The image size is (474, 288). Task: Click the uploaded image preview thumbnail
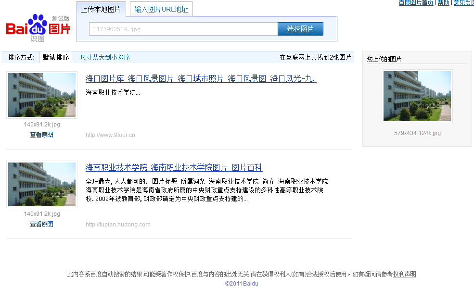coord(417,96)
